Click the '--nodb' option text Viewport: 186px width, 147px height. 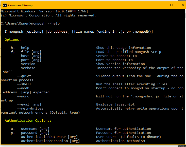(23, 88)
